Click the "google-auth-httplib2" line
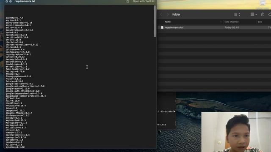This screenshot has width=271, height=152. click(22, 91)
